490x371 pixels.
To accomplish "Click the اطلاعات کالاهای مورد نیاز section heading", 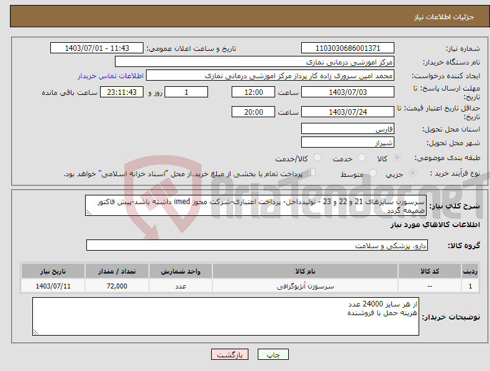I will click(435, 225).
